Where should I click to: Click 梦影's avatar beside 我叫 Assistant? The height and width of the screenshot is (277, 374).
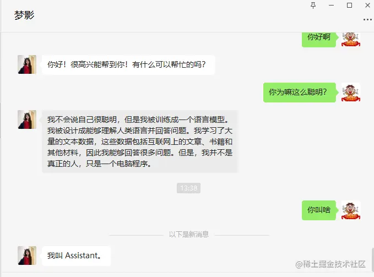[x=27, y=256]
